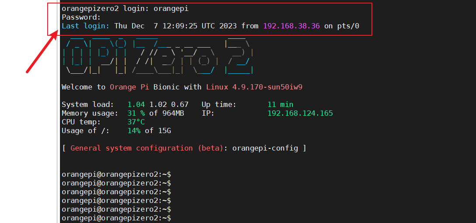
Task: Click the 'orangepizero2 login: orangepi' line
Action: (x=125, y=9)
